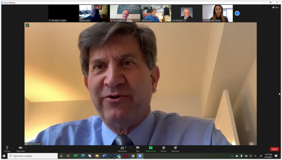This screenshot has width=282, height=160.
Task: Open InDesign from the taskbar
Action: pyautogui.click(x=126, y=156)
